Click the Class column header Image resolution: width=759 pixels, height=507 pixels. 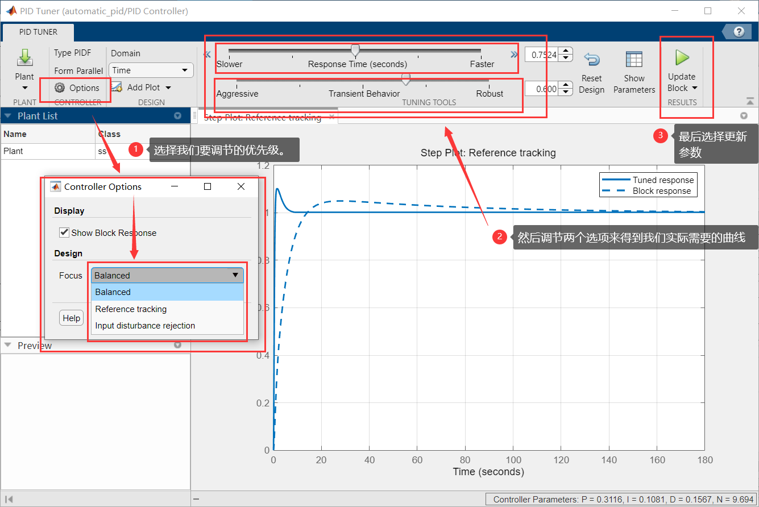click(x=142, y=134)
